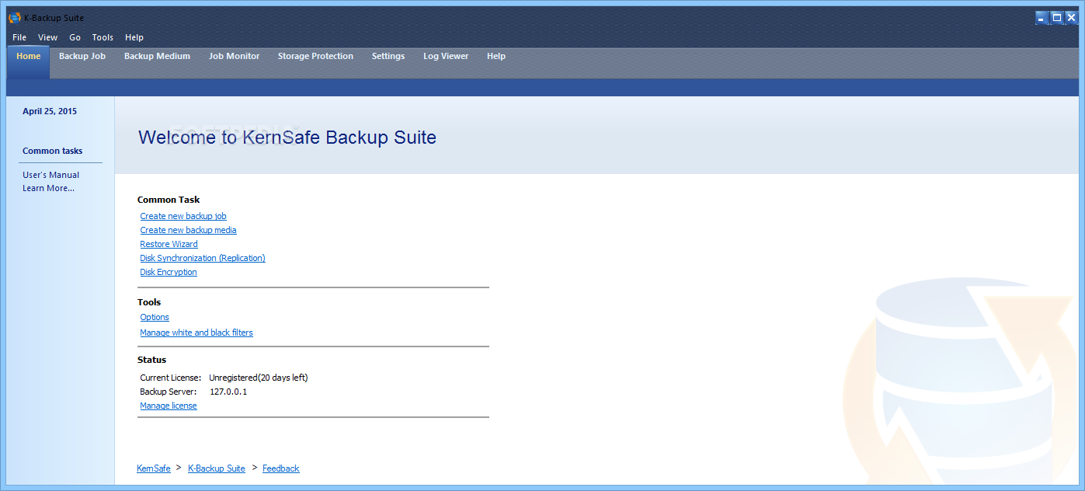Open the File menu
The height and width of the screenshot is (491, 1085).
coord(19,37)
